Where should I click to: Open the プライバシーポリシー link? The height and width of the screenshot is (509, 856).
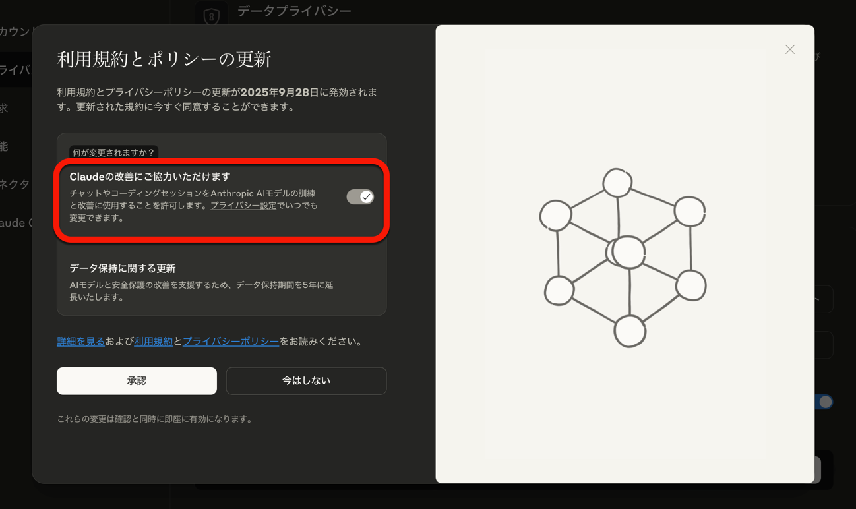coord(231,342)
